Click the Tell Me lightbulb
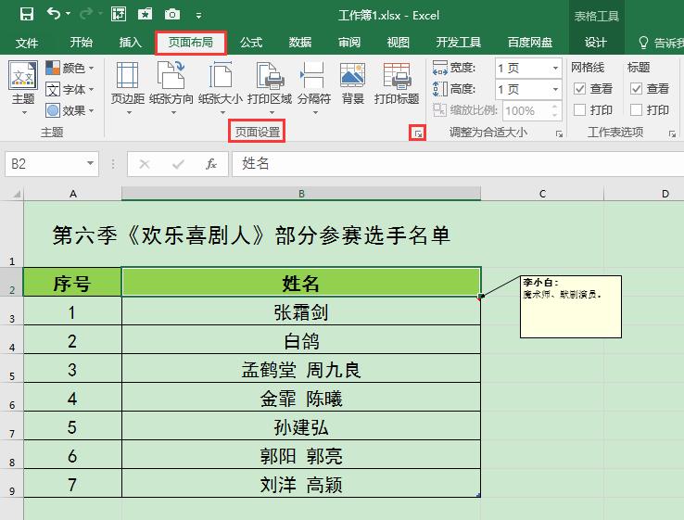 tap(643, 43)
